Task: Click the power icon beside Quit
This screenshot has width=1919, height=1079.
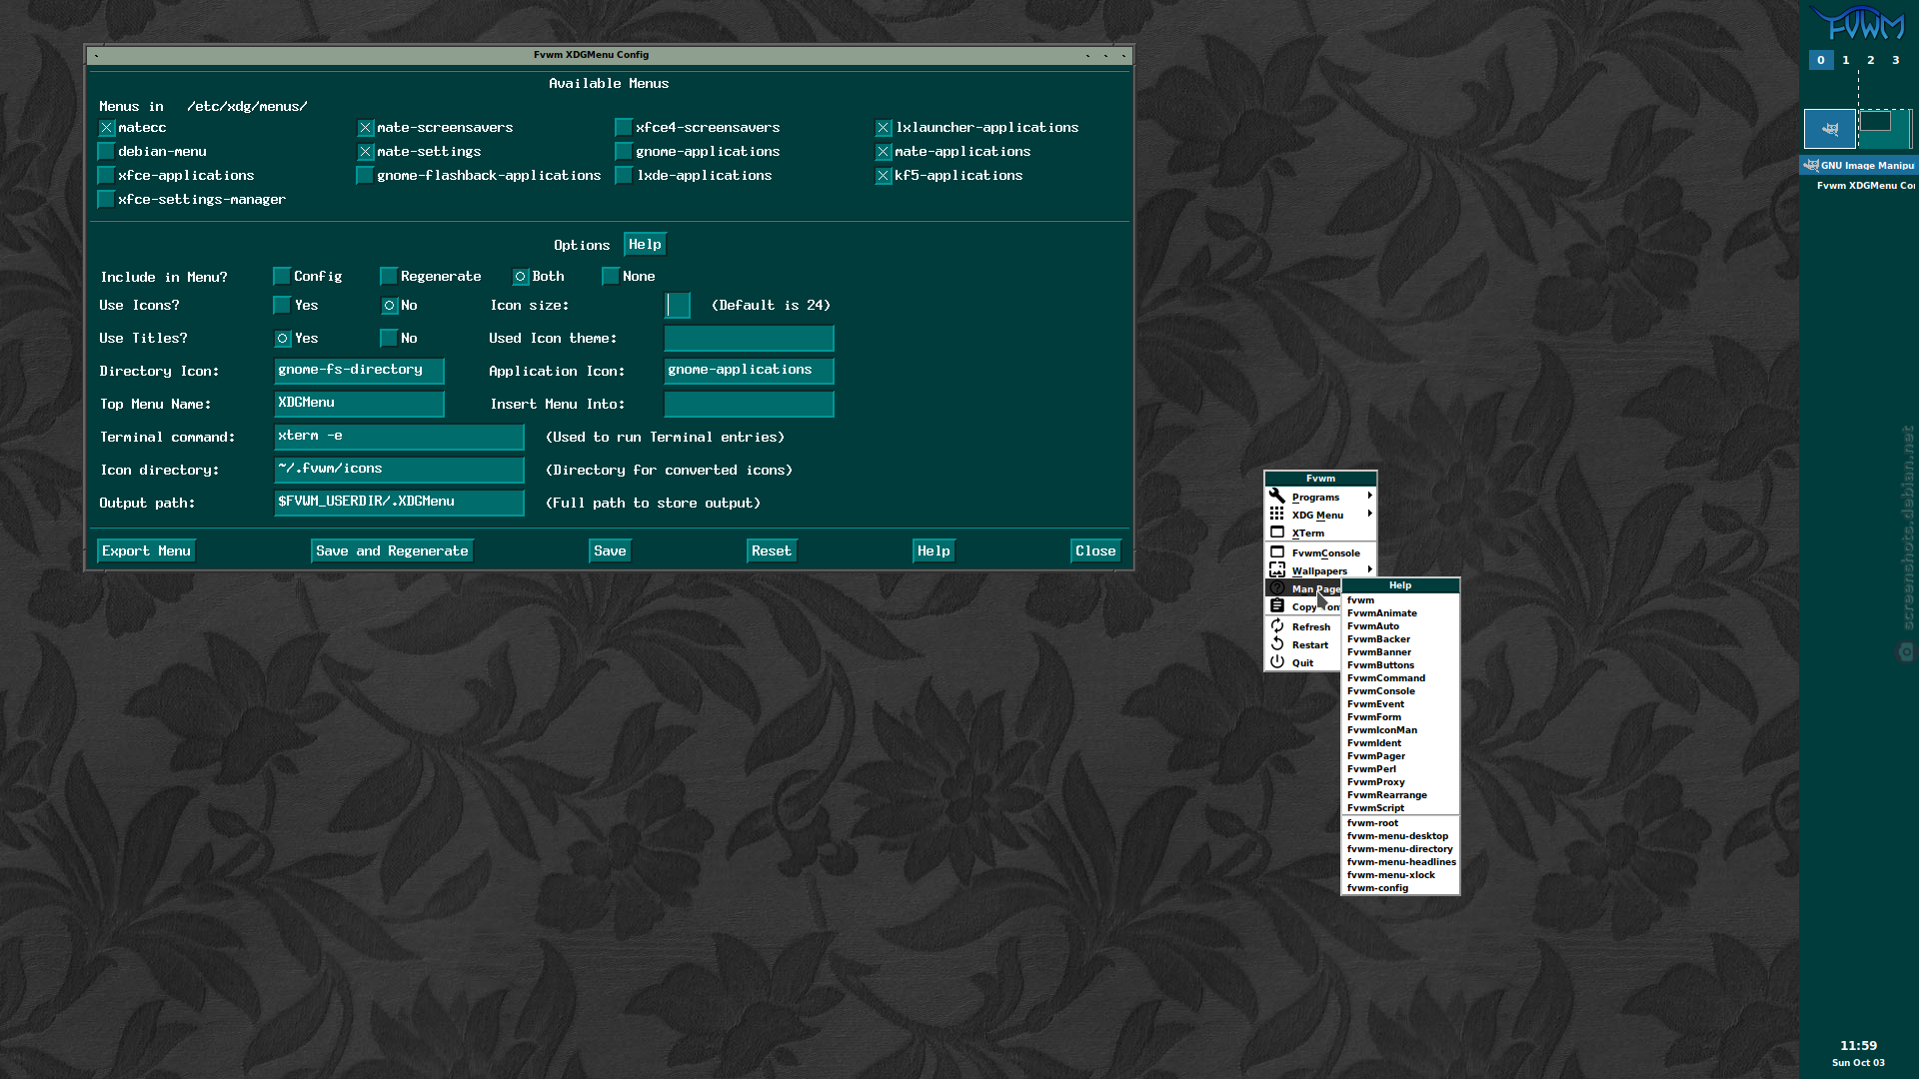Action: [1277, 662]
